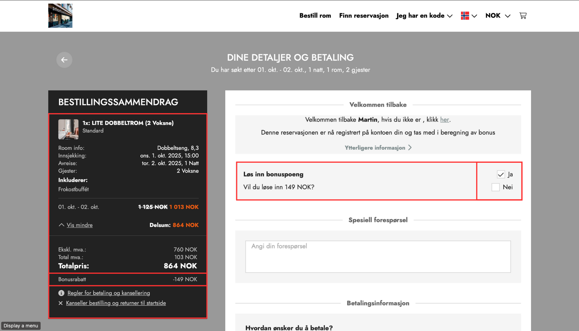The height and width of the screenshot is (331, 579).
Task: Click the back arrow button
Action: pos(64,60)
